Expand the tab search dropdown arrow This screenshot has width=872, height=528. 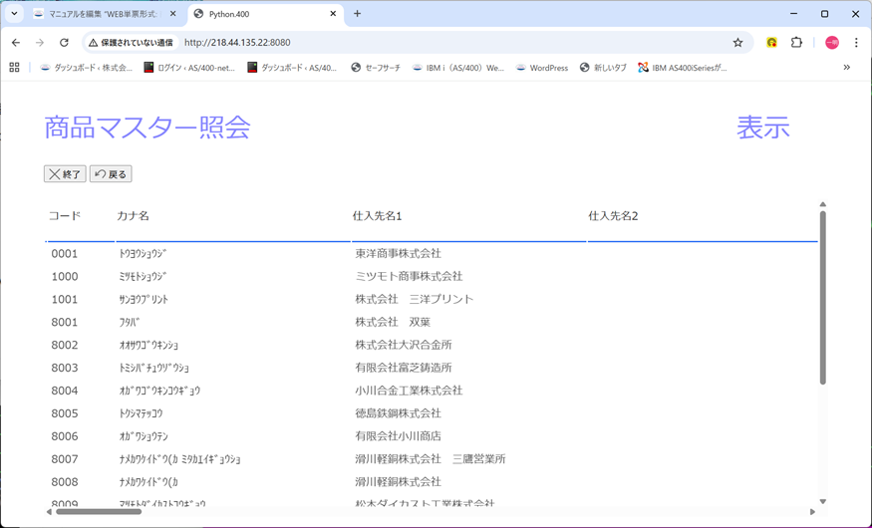[x=15, y=14]
